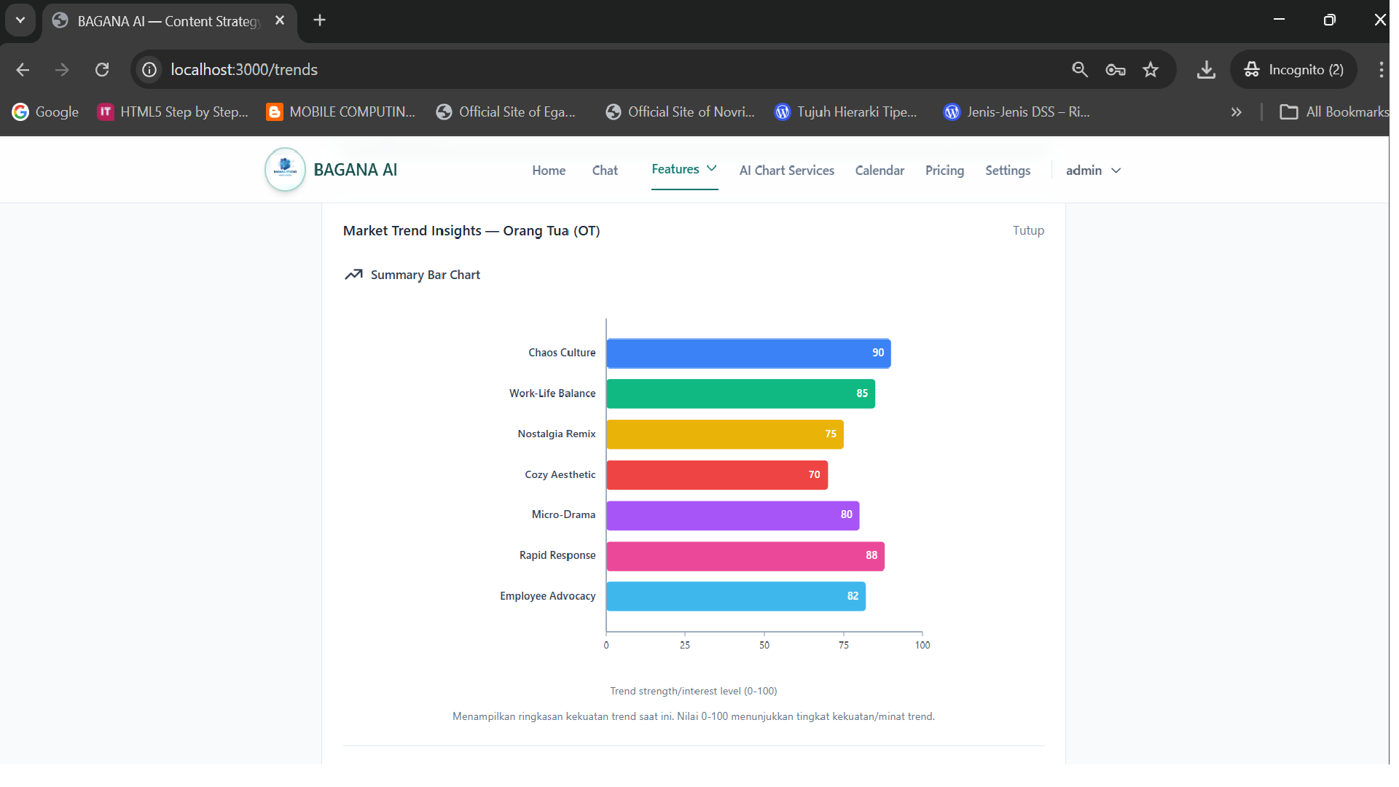Click the page info icon beside the URL
The width and height of the screenshot is (1399, 787).
pyautogui.click(x=149, y=69)
